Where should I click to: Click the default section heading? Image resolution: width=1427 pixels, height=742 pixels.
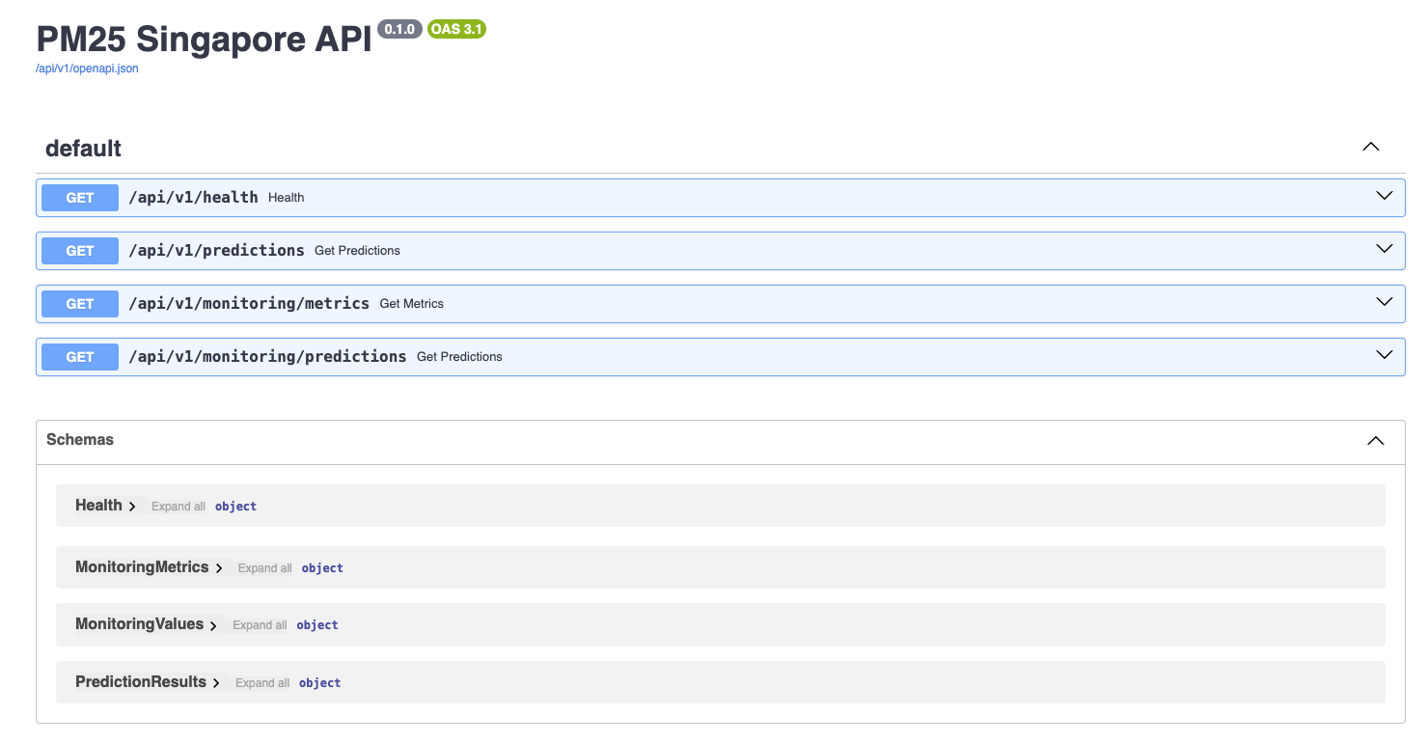(x=83, y=149)
